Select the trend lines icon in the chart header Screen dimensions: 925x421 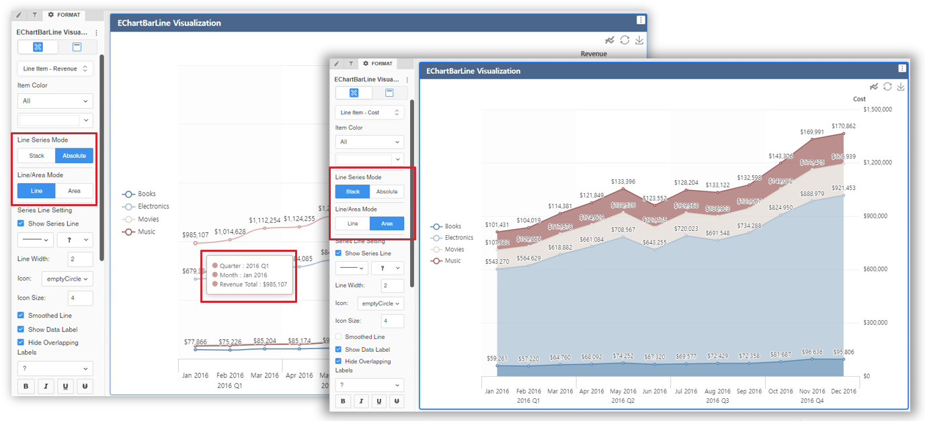coord(873,86)
